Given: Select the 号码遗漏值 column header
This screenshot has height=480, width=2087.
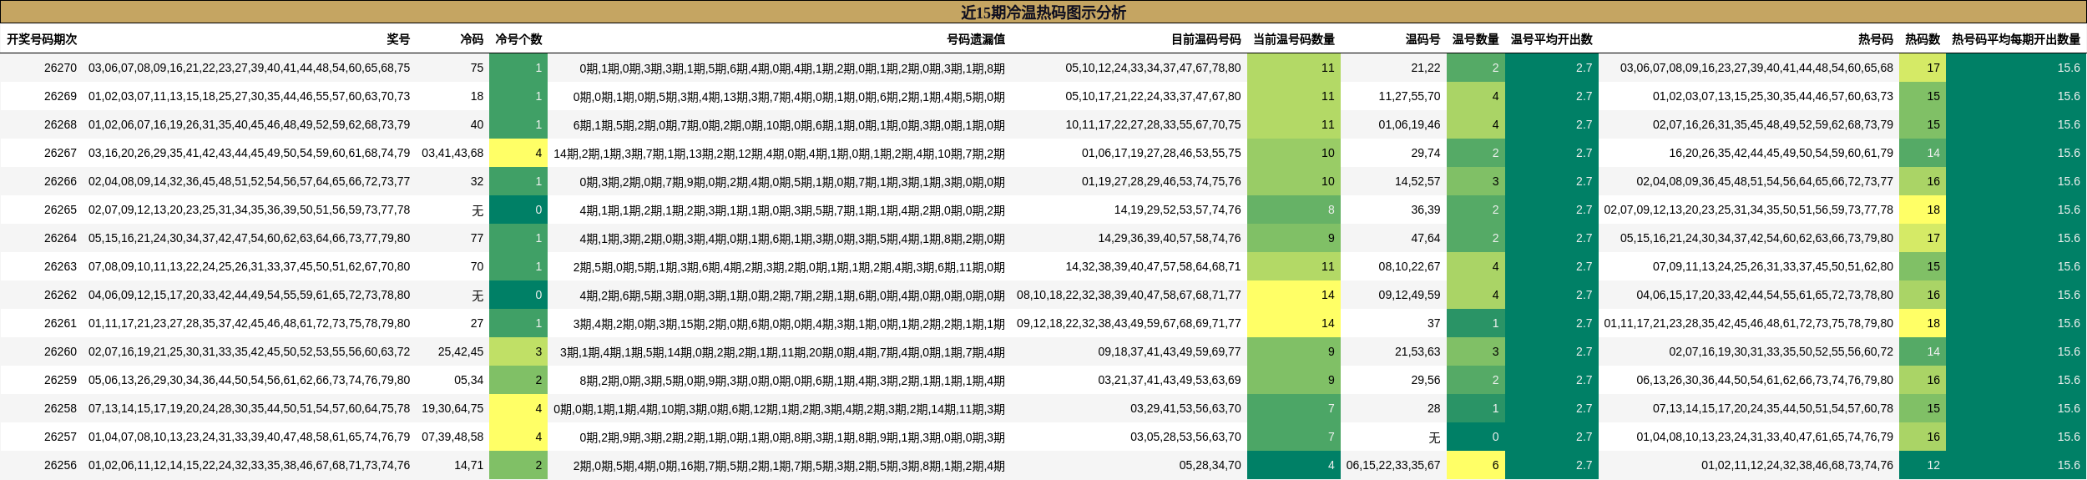Looking at the screenshot, I should click(976, 39).
